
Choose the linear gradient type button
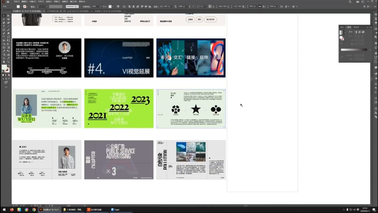(x=355, y=32)
